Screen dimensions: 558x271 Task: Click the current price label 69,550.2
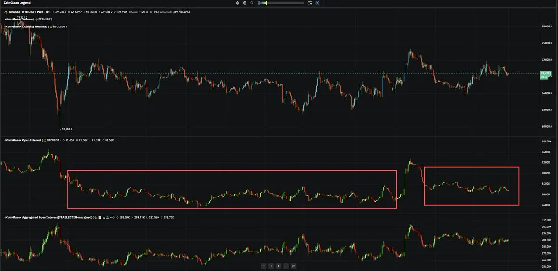tap(546, 73)
